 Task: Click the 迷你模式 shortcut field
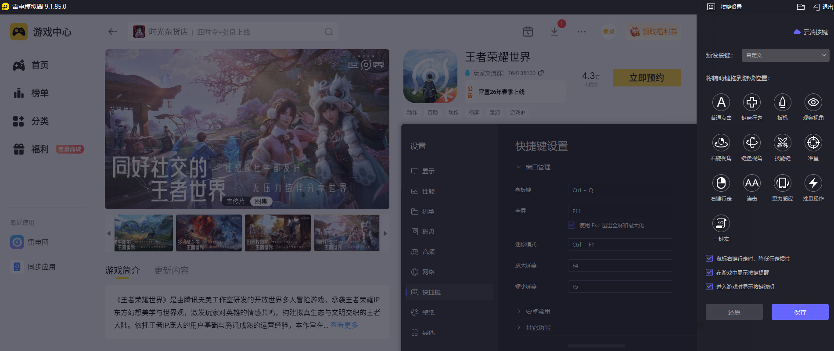(620, 244)
